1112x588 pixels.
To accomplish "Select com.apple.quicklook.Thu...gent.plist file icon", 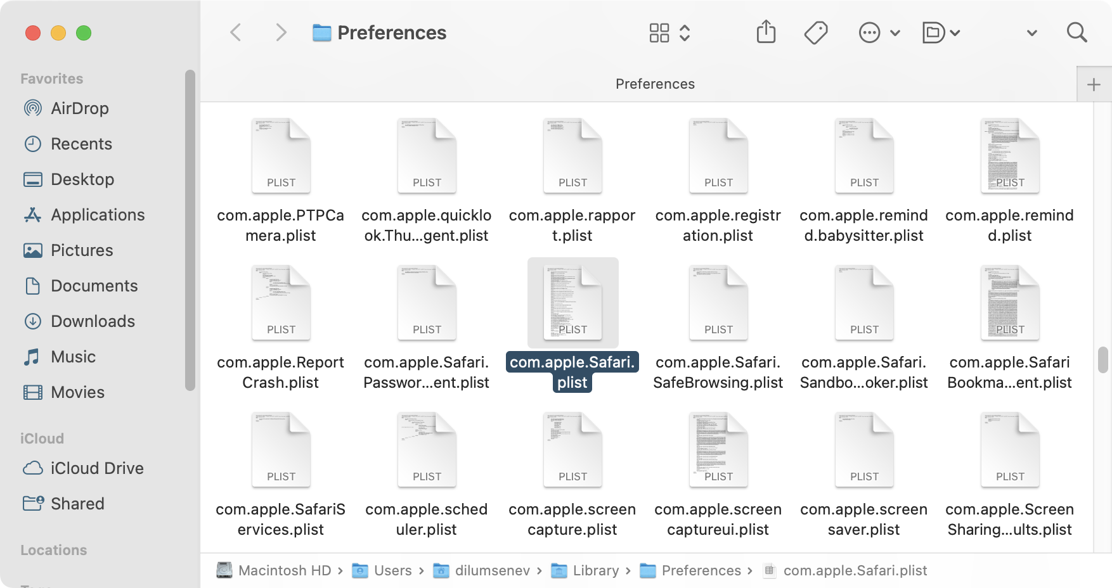I will (x=427, y=156).
